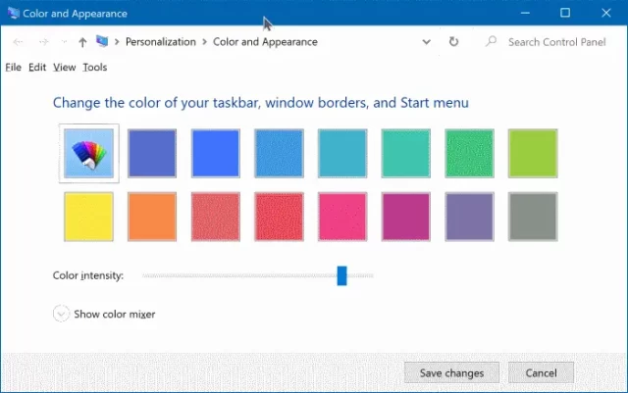Navigate to Personalization breadcrumb

[161, 42]
